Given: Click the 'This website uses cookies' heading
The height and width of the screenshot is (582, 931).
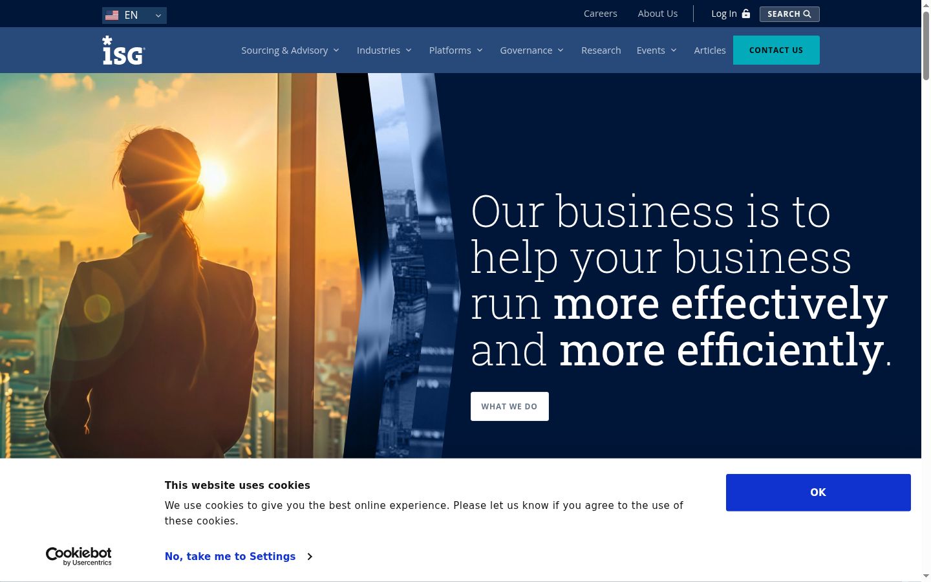Looking at the screenshot, I should pyautogui.click(x=237, y=486).
